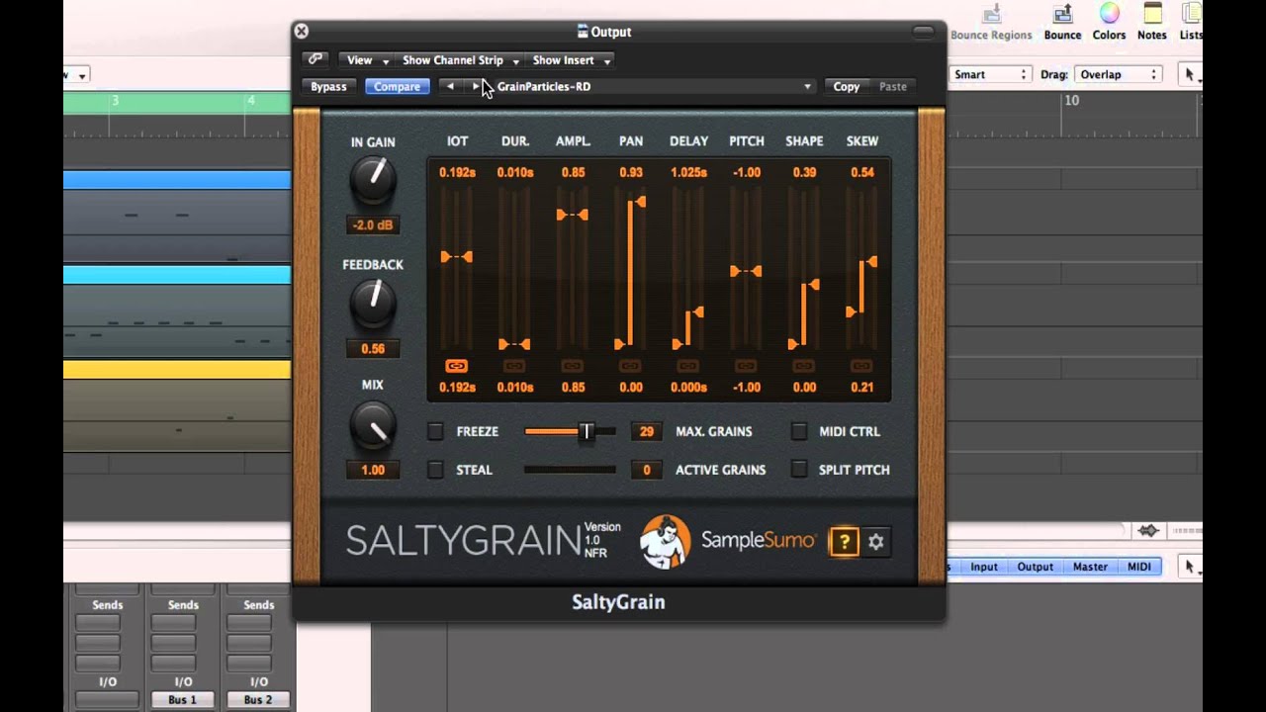This screenshot has width=1266, height=712.
Task: Open the Drag Overlap dropdown
Action: coord(1118,74)
